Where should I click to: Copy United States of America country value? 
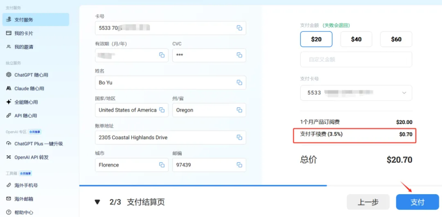click(x=162, y=110)
